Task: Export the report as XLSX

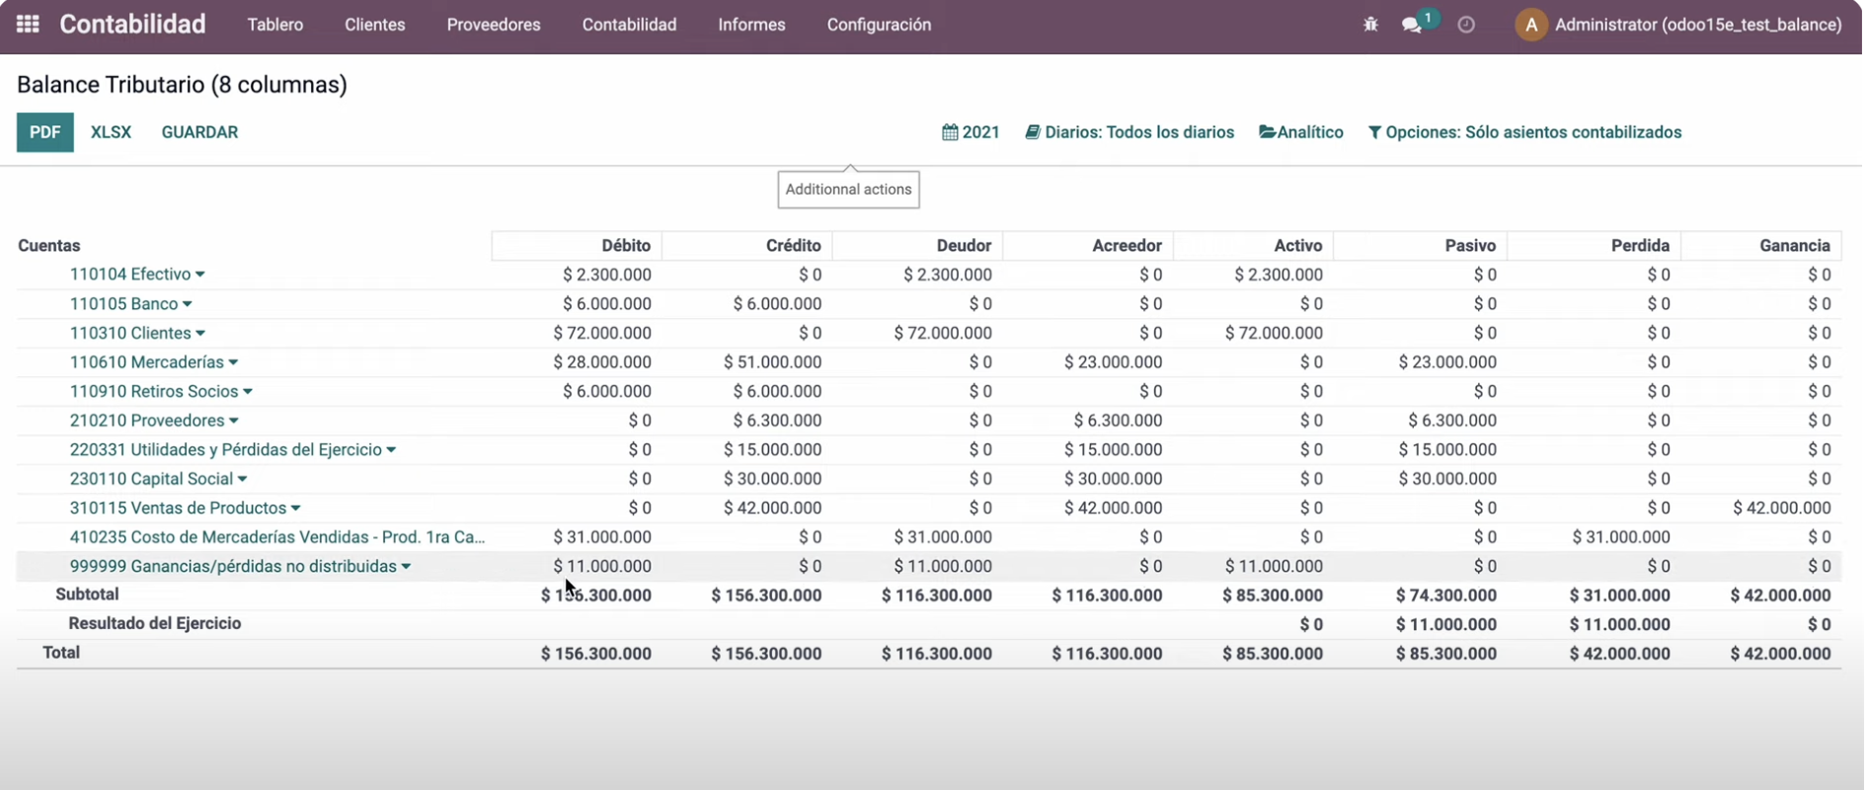Action: 111,132
